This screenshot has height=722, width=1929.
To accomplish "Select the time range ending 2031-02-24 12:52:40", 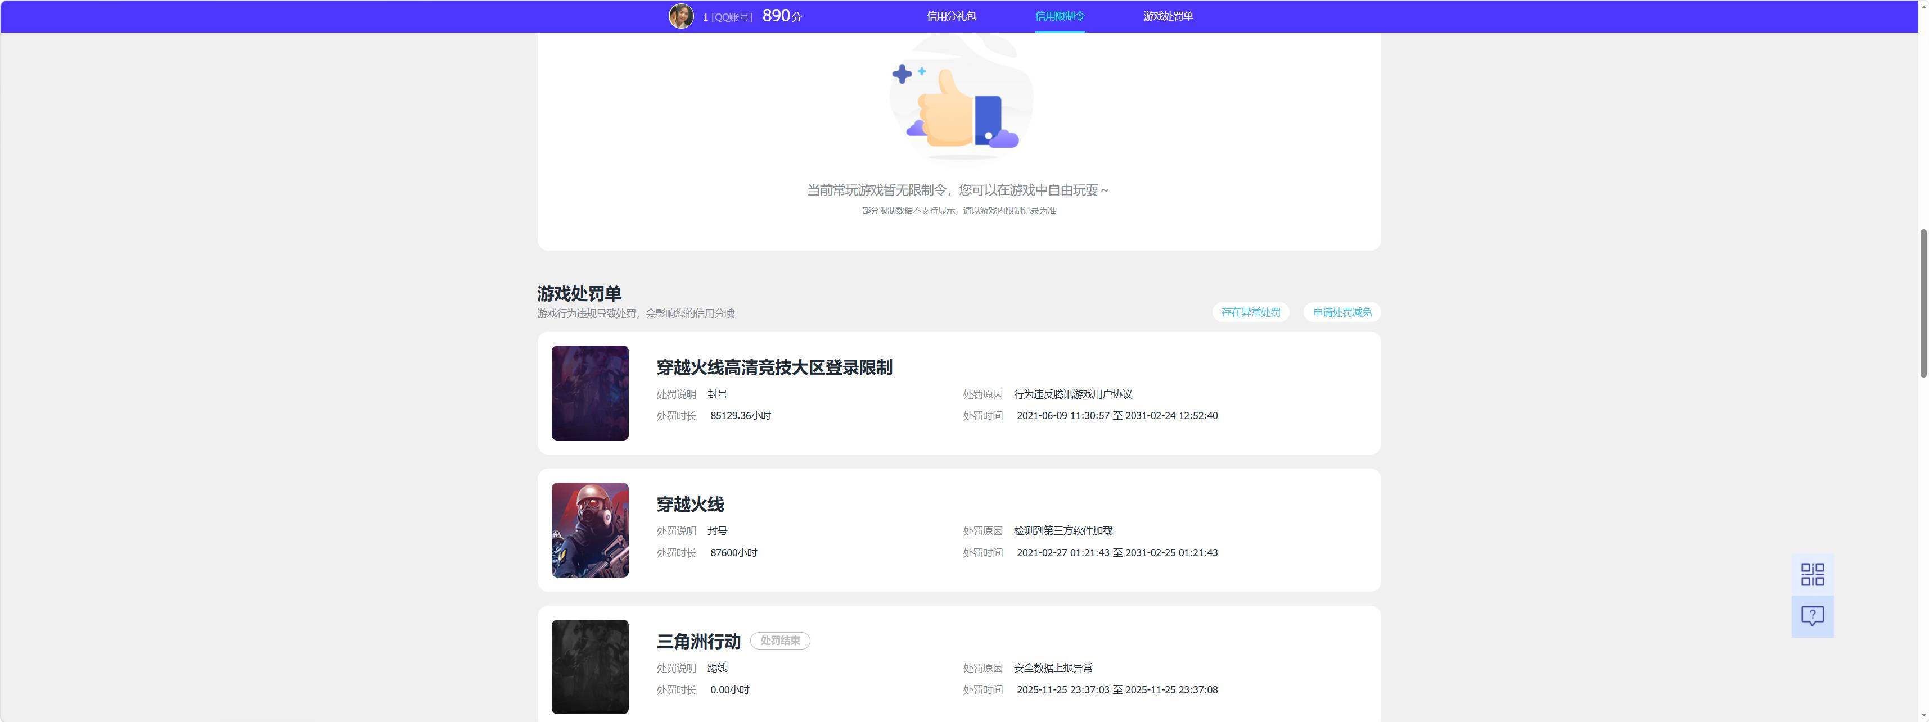I will (1117, 416).
